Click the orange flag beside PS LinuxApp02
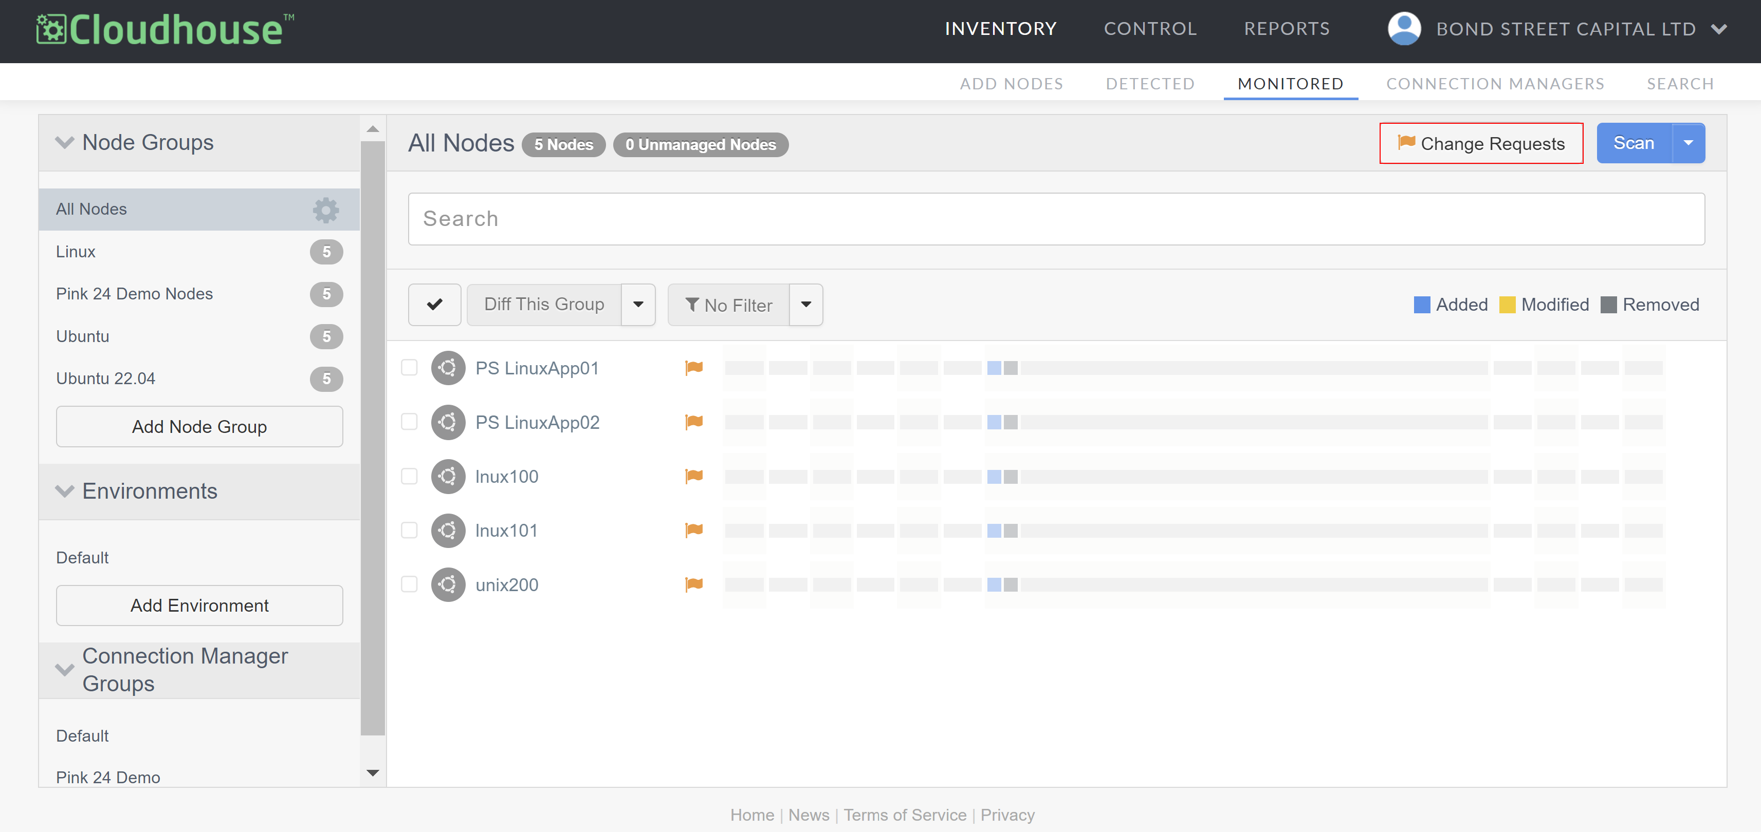This screenshot has height=832, width=1761. [x=694, y=422]
